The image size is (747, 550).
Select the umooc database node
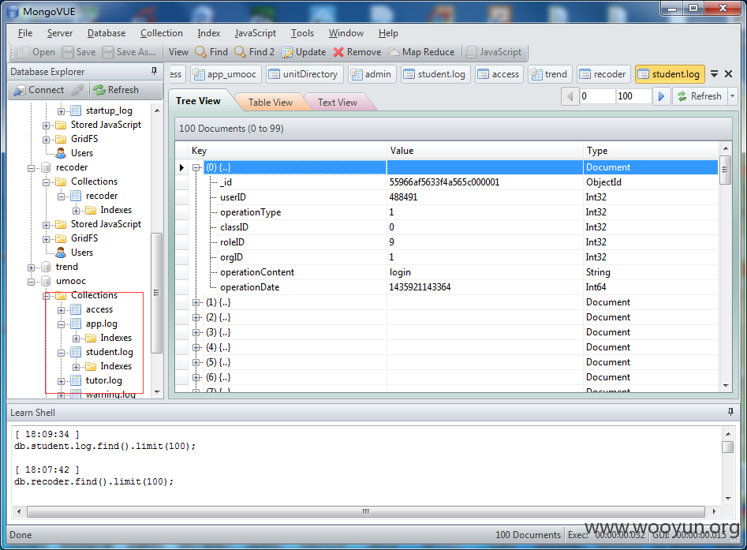coord(70,281)
